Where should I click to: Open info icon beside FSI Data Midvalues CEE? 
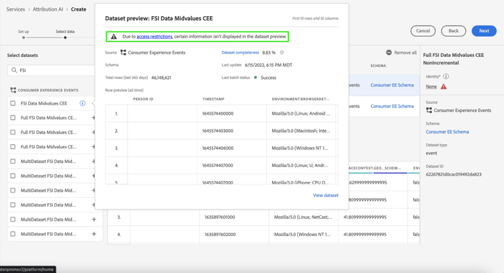83,103
